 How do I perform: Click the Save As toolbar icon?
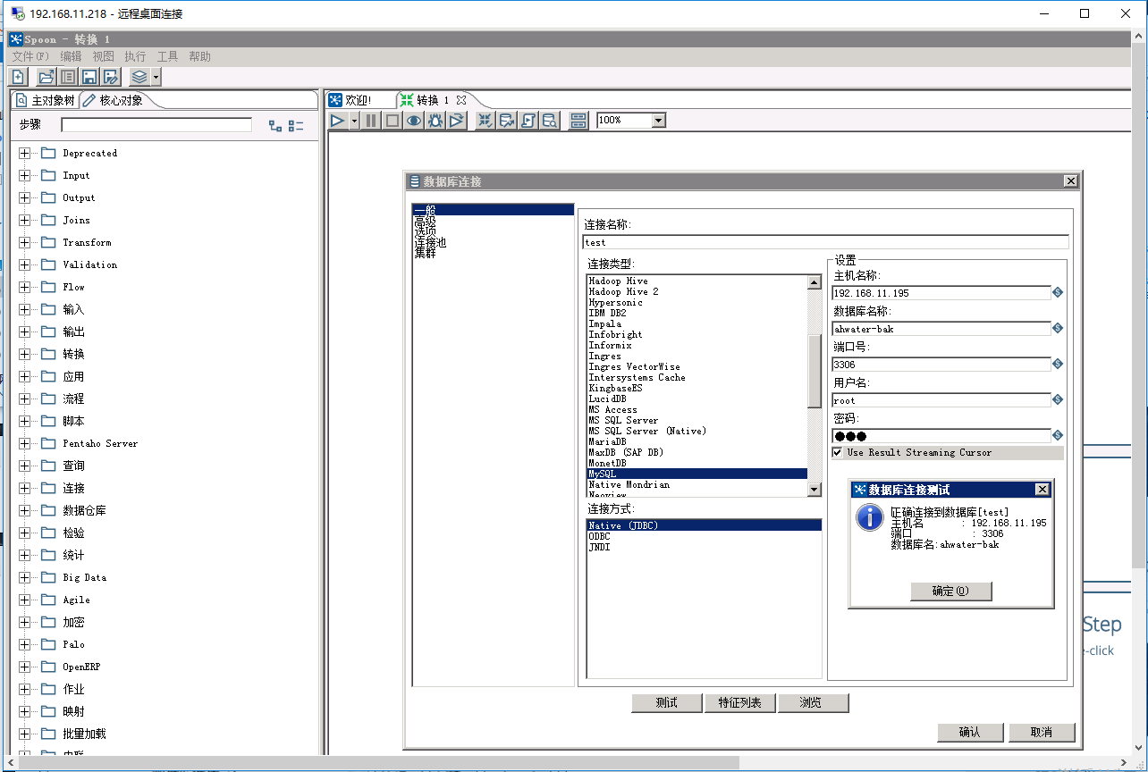[x=111, y=77]
